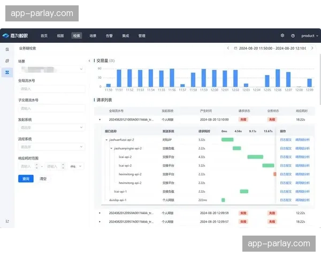Click the help question mark icon
This screenshot has width=321, height=257.
pos(293,36)
